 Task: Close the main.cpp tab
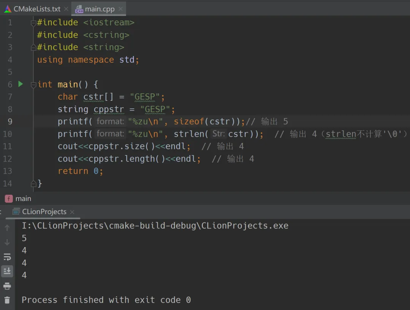click(x=121, y=9)
